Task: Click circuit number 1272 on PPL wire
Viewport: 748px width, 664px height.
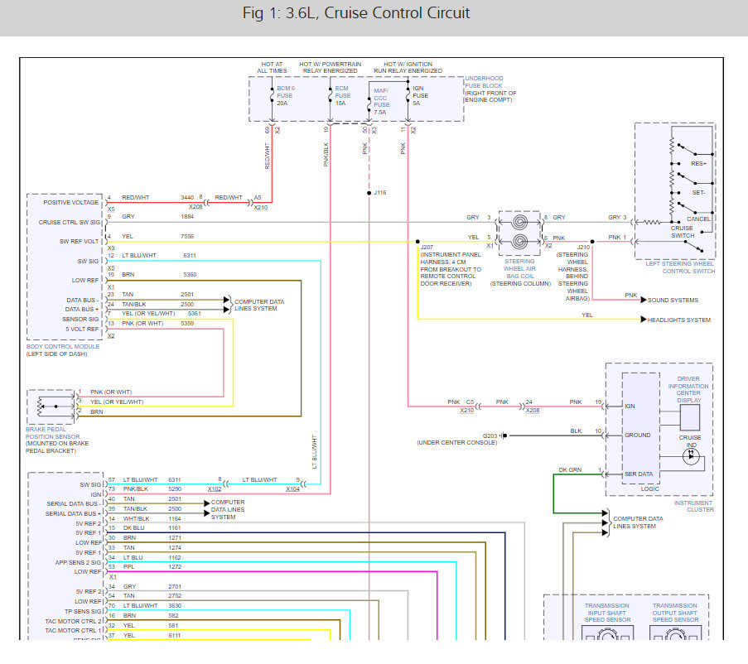Action: pyautogui.click(x=175, y=567)
